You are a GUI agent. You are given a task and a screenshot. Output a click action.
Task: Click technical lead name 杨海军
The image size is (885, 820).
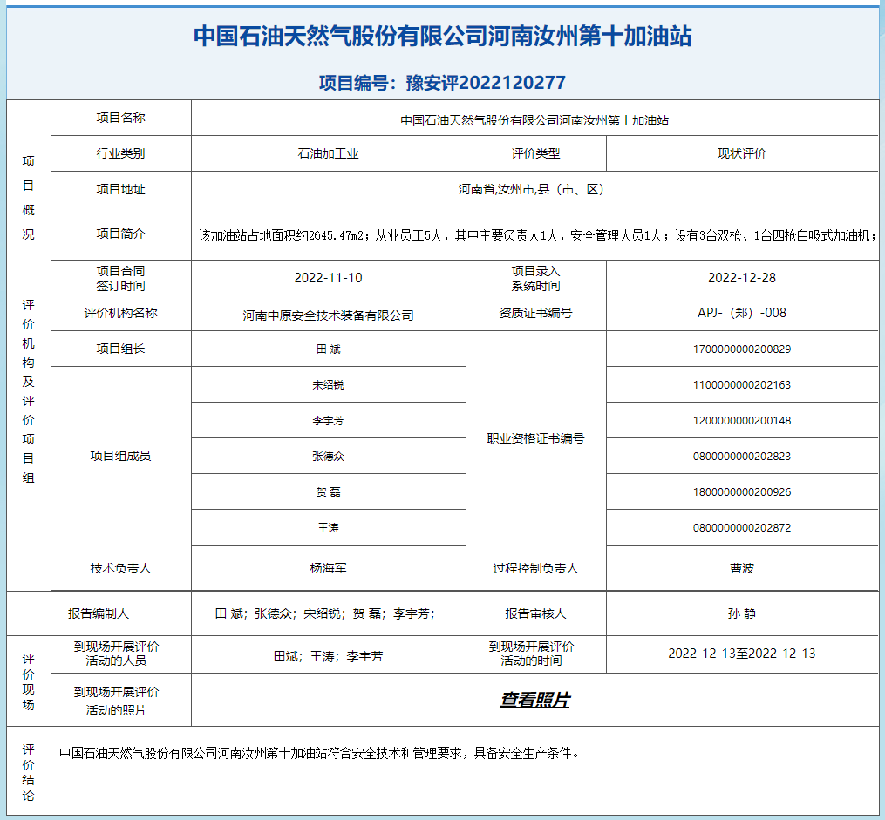tap(328, 568)
